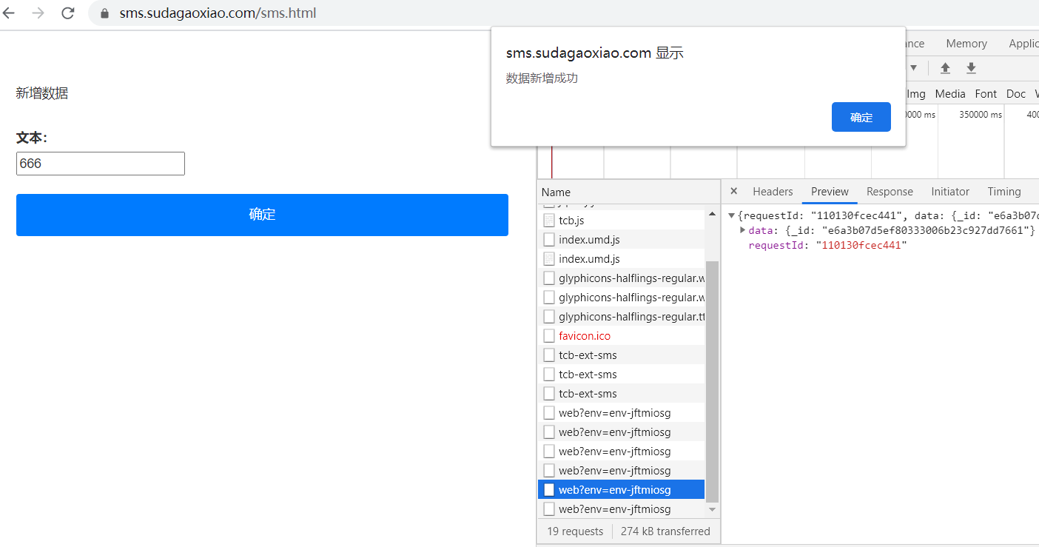Show the Initiator tab
This screenshot has width=1039, height=547.
[x=950, y=192]
